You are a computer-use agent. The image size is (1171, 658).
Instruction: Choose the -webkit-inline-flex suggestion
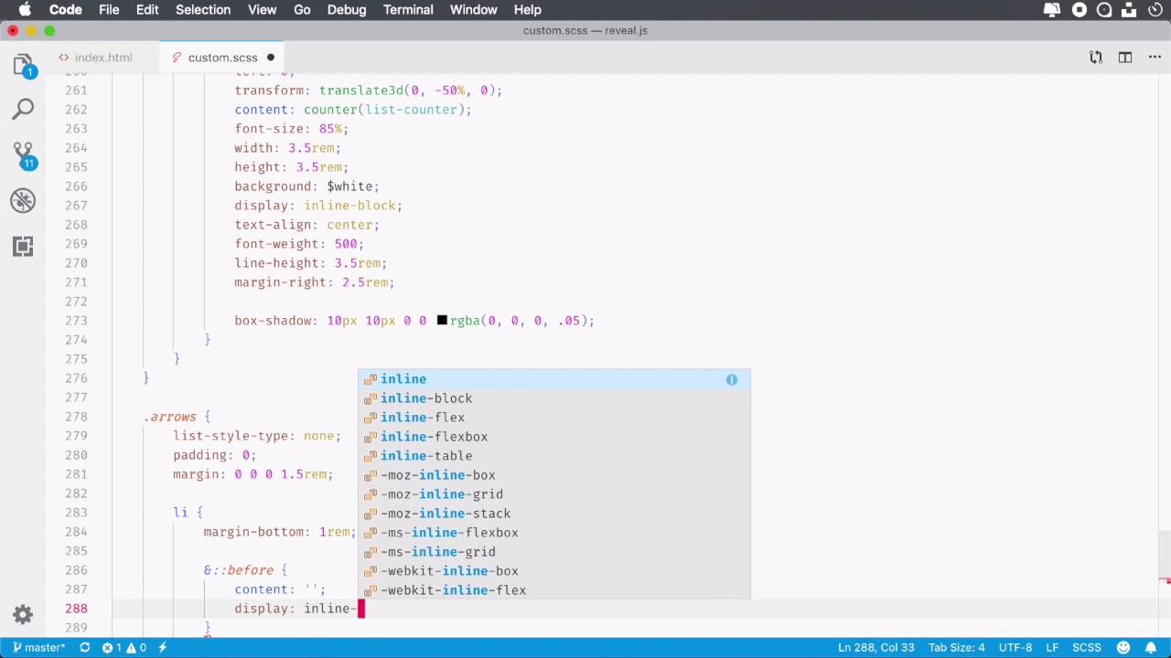coord(553,590)
